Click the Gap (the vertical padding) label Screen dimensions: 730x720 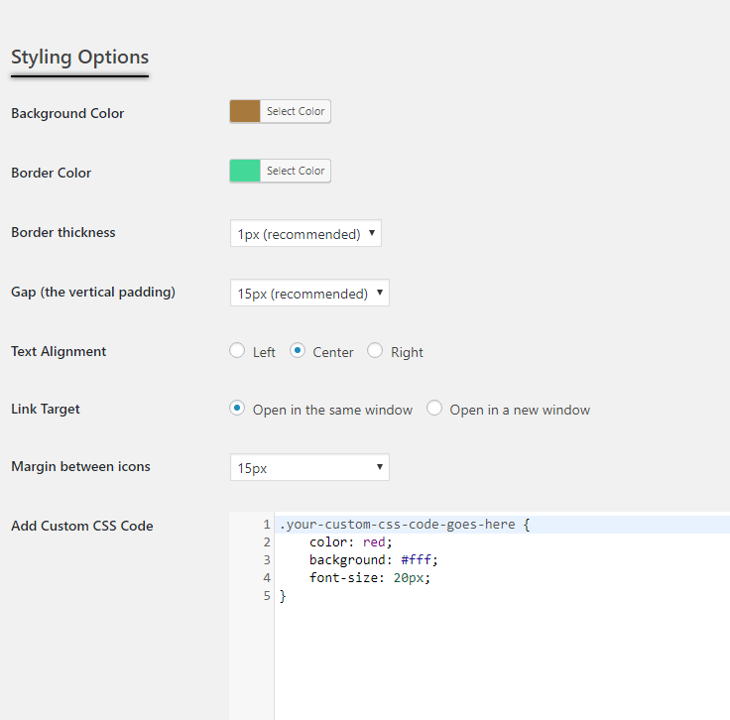pos(93,292)
